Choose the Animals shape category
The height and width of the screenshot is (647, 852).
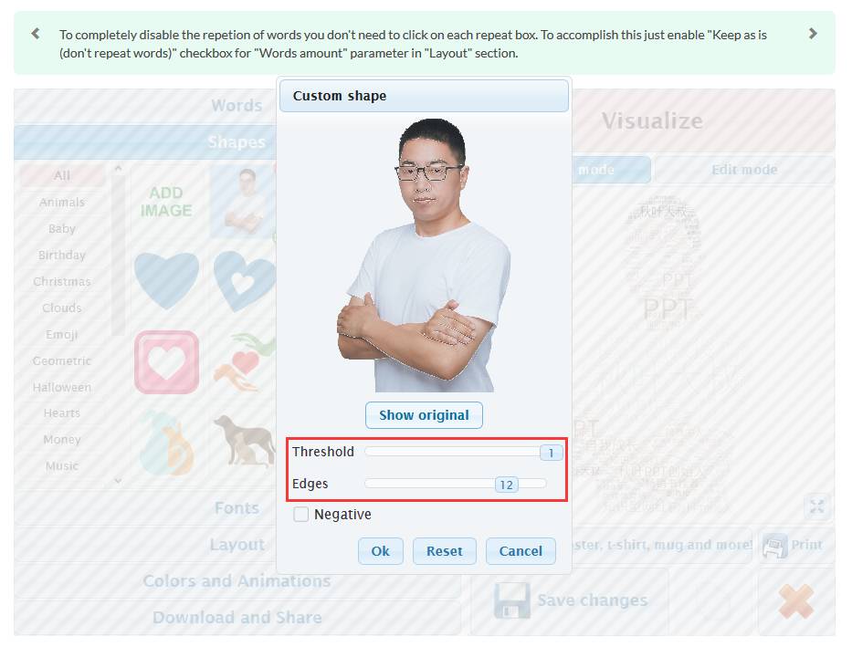coord(62,203)
